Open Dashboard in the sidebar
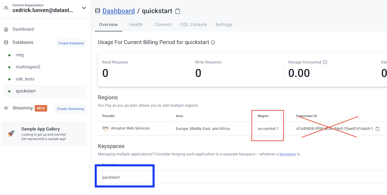This screenshot has width=387, height=195. [x=23, y=29]
